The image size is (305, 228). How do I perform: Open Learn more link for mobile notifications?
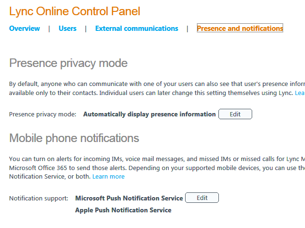(x=108, y=177)
